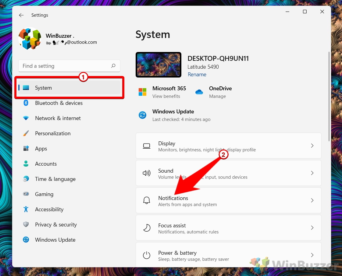This screenshot has width=342, height=276.
Task: Click the System monitor icon in sidebar
Action: click(26, 88)
